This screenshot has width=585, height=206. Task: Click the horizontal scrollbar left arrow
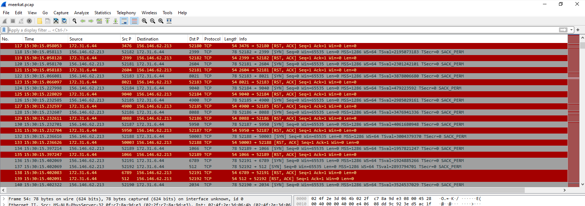3,190
